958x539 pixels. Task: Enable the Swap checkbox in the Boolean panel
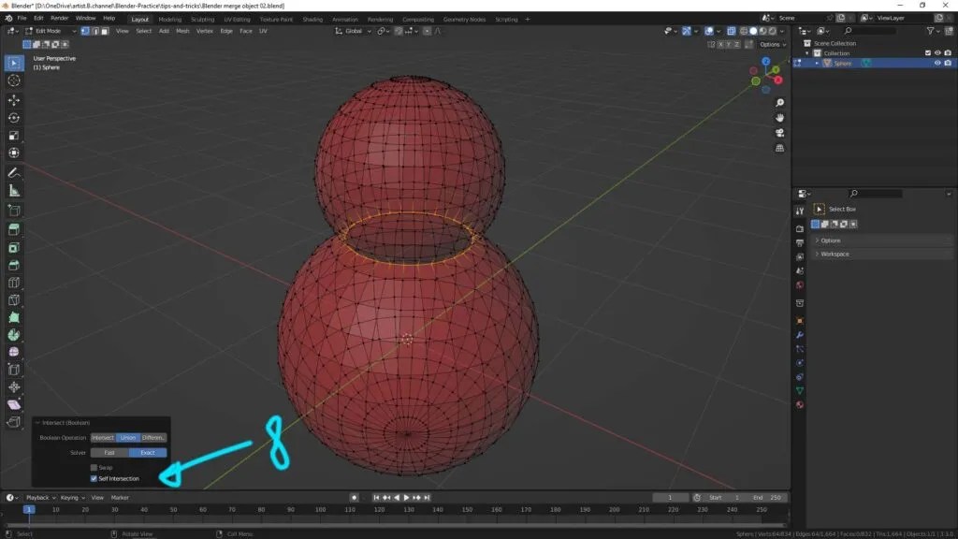[x=94, y=468]
